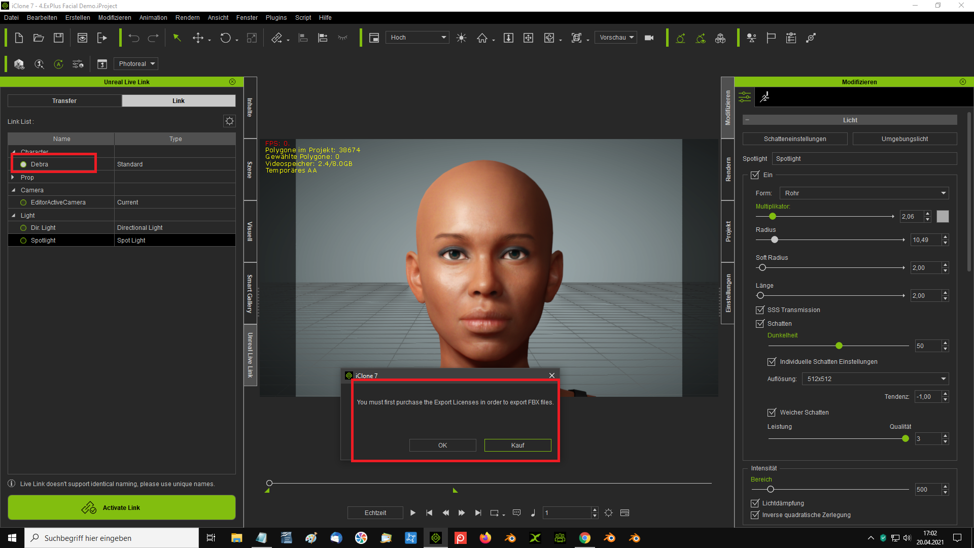Play the timeline animation

413,513
